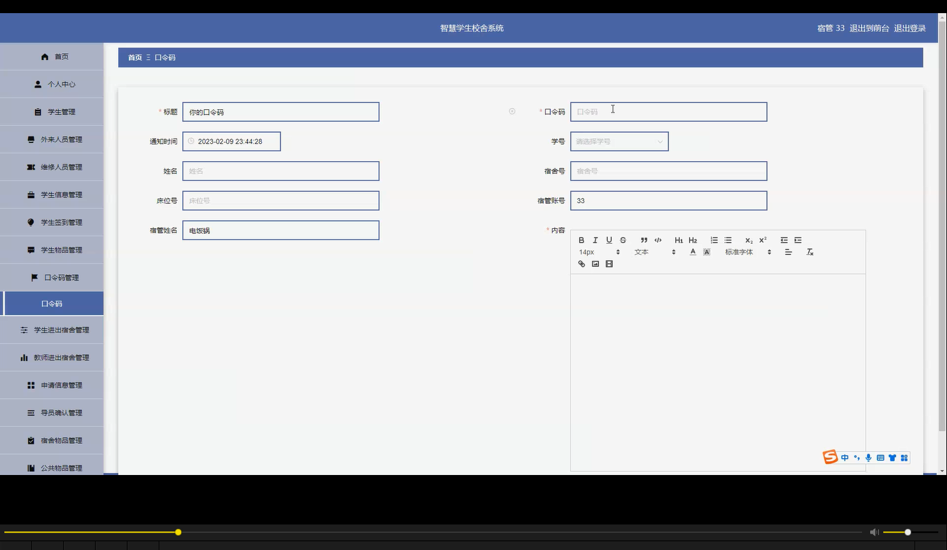
Task: Open Sogou skin shirt icon
Action: tap(892, 458)
